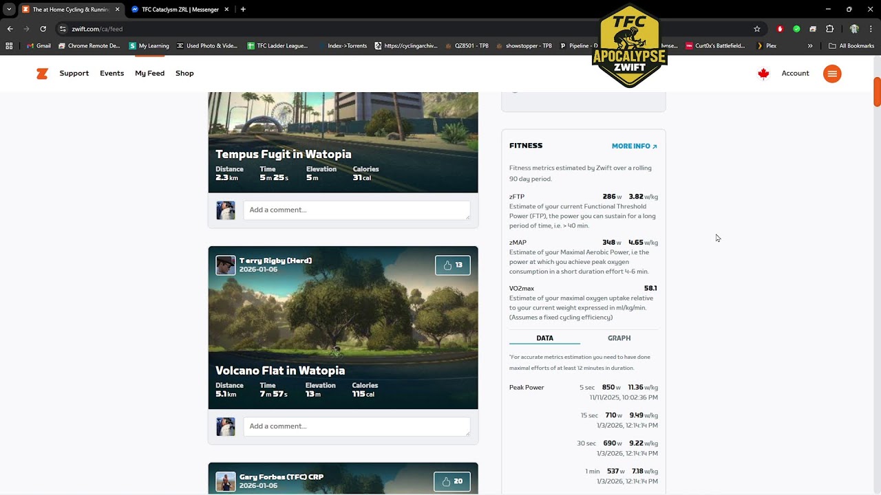Open Chrome Remote Desktop bookmark
Image resolution: width=881 pixels, height=495 pixels.
(x=89, y=46)
